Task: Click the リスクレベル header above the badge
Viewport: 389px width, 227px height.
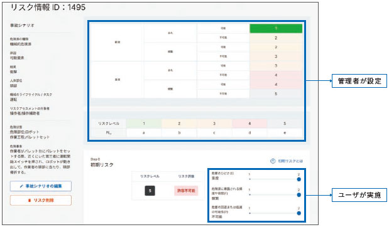Action: point(150,176)
